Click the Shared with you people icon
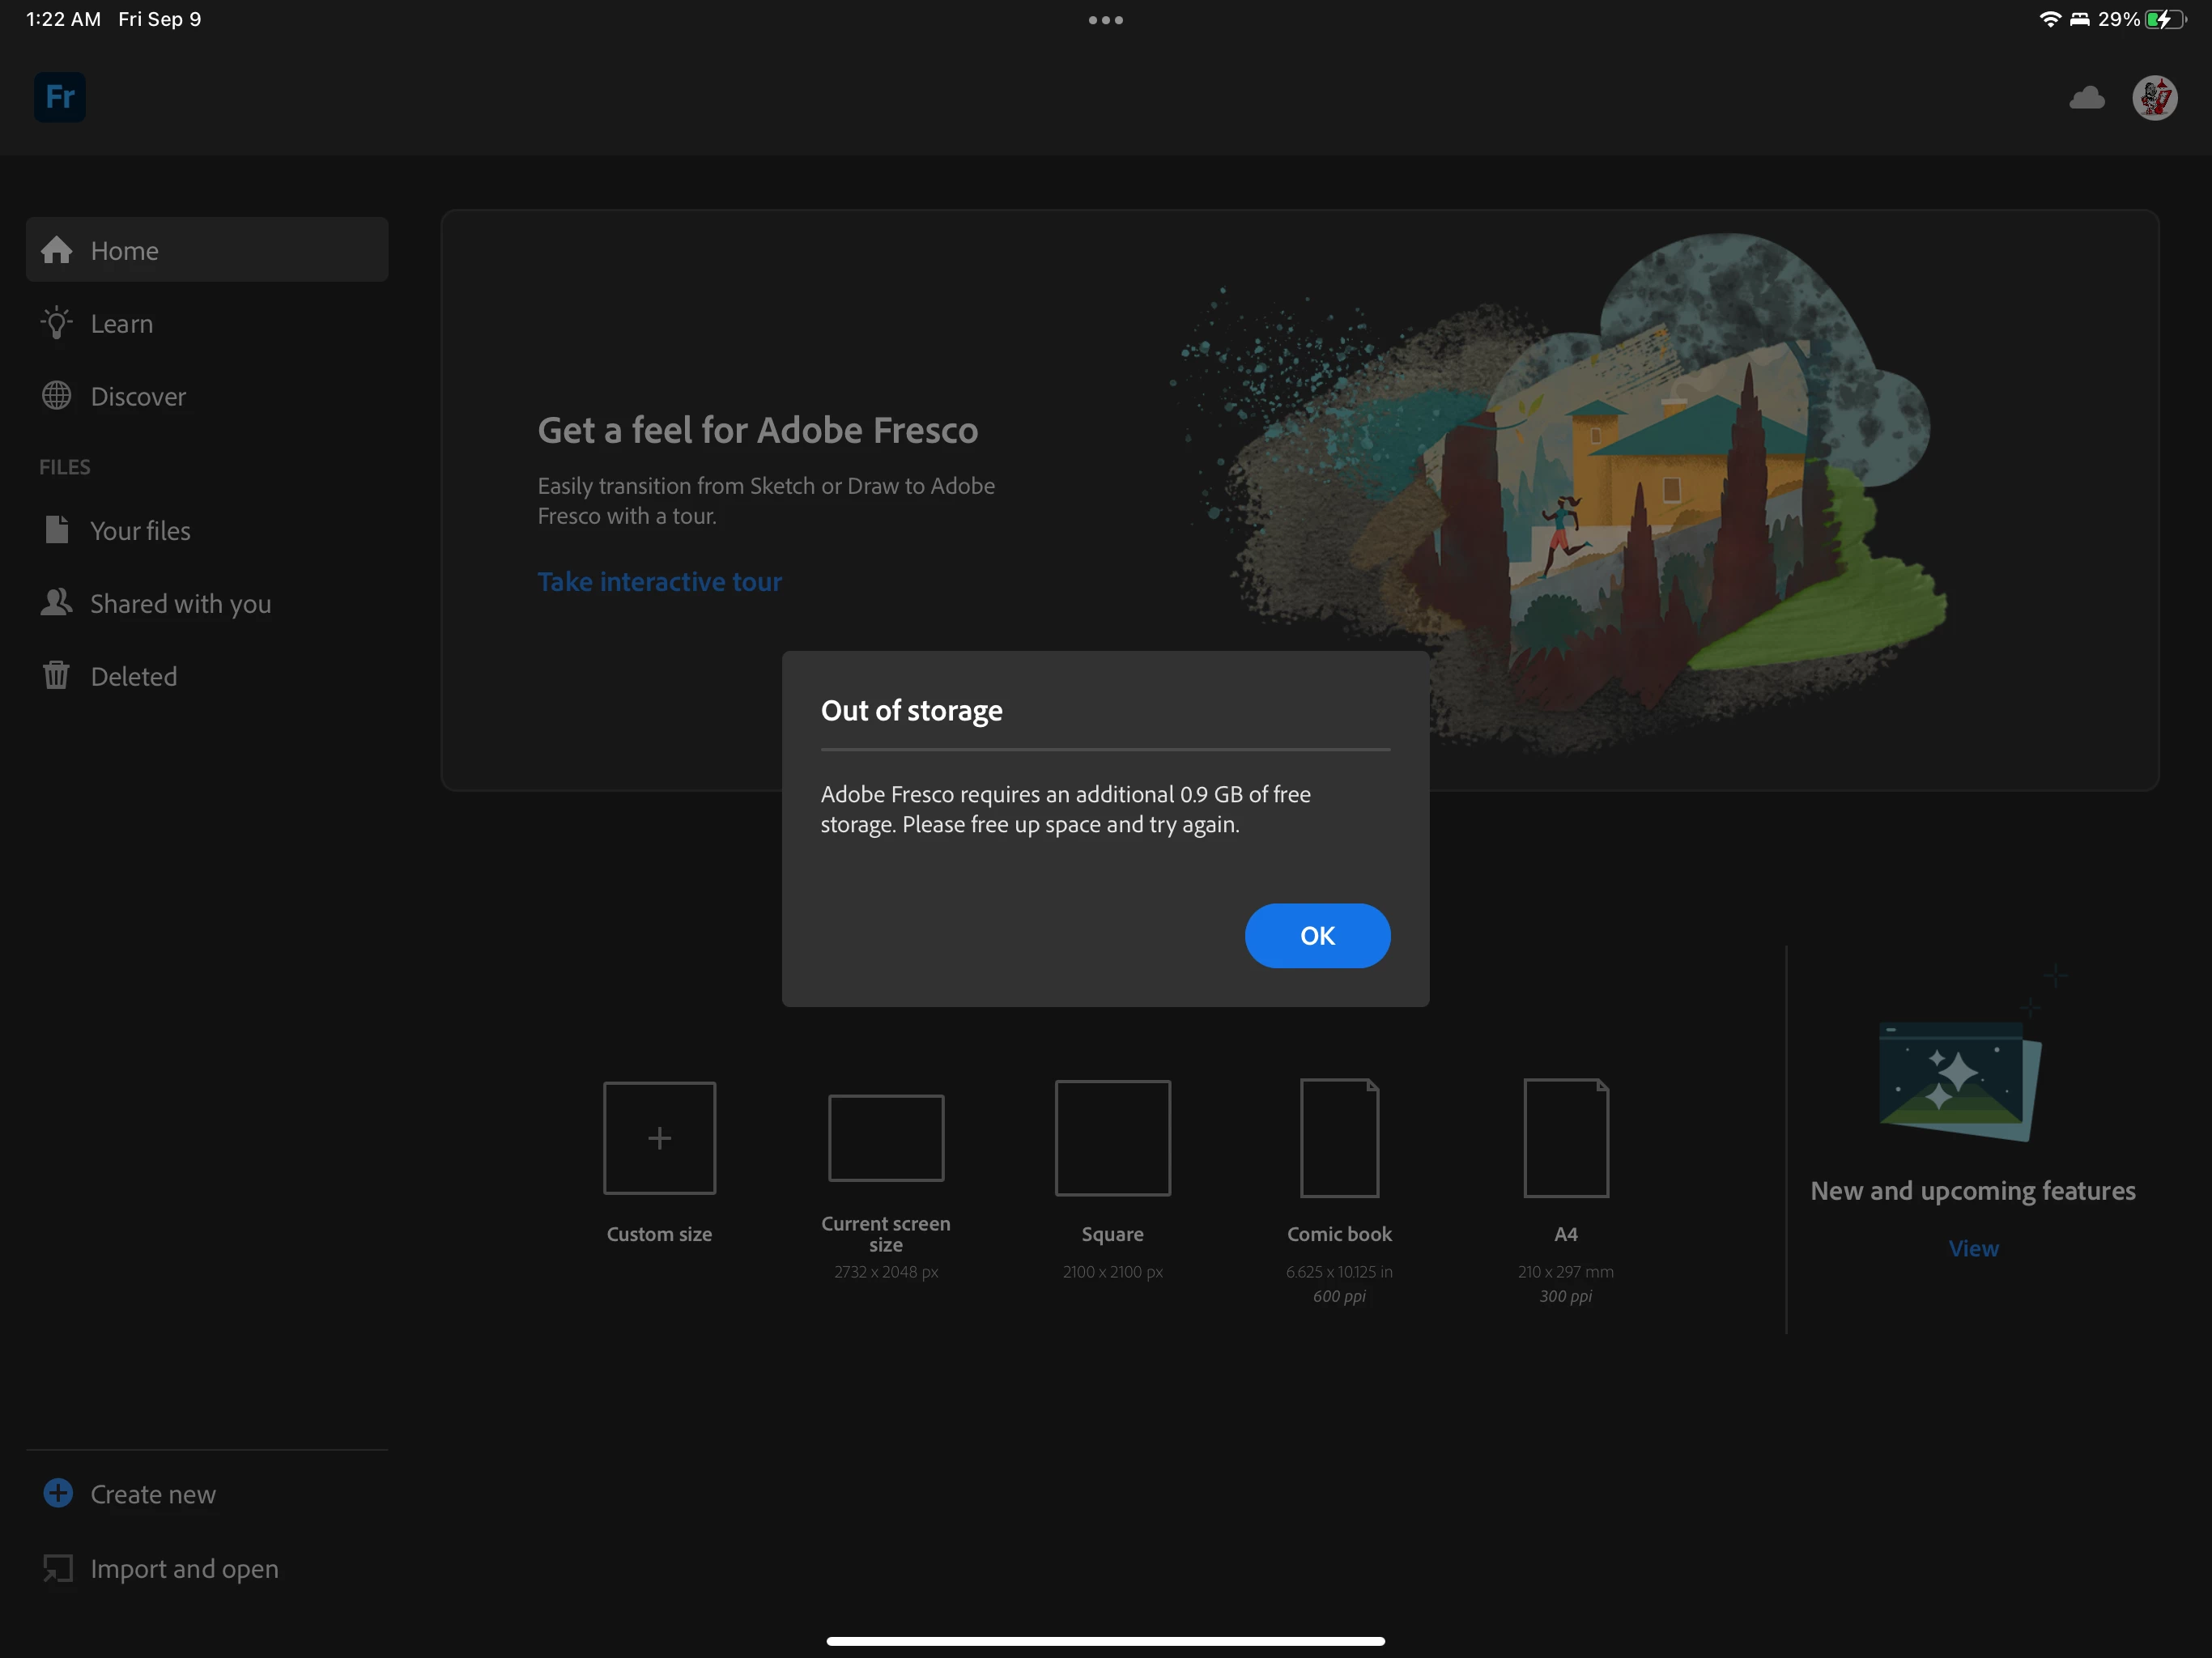 click(57, 603)
